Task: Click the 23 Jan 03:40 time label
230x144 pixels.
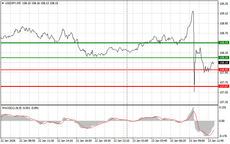Action: [x=159, y=141]
